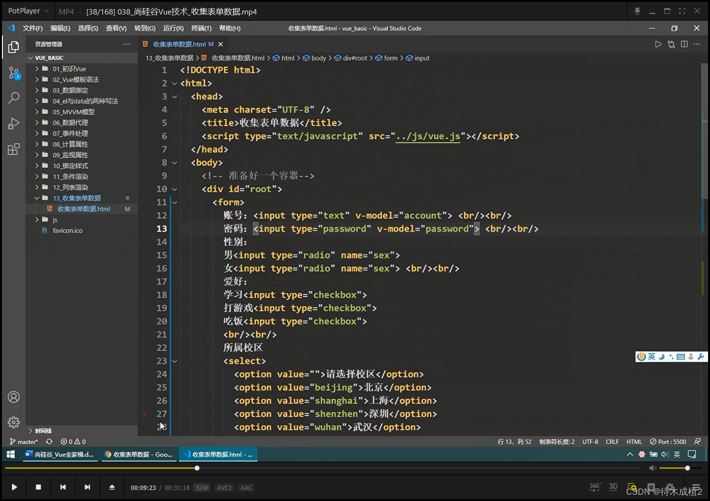Click the Windows Start button

tap(11, 454)
